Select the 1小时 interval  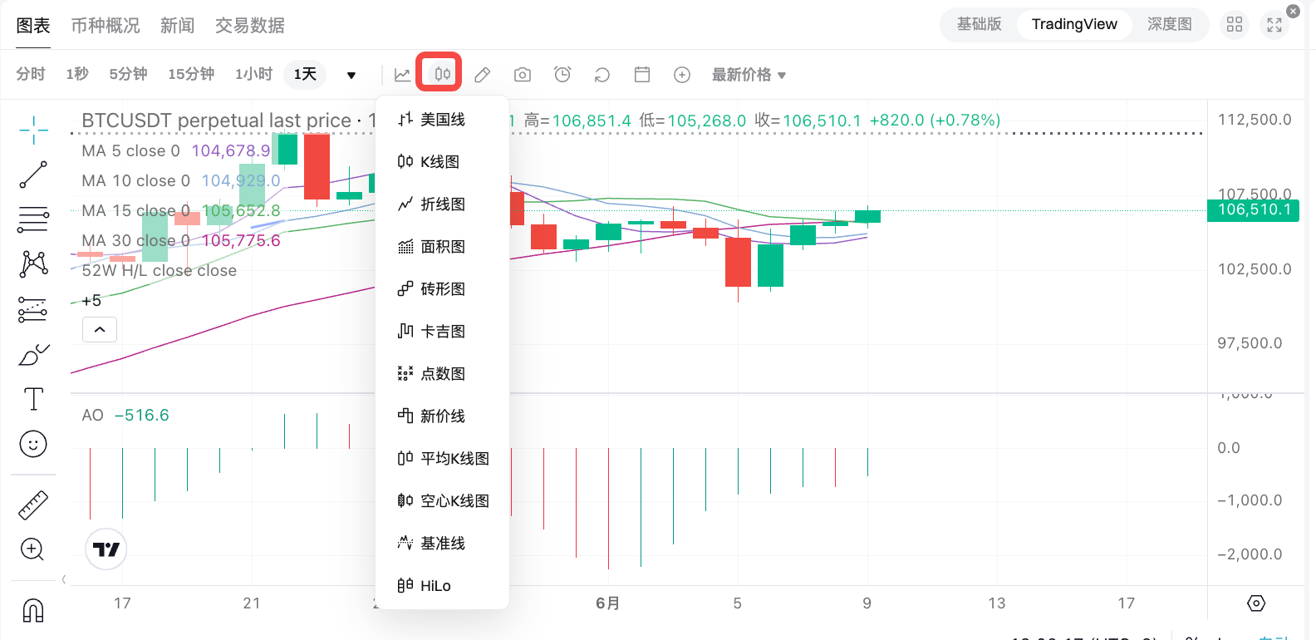click(253, 74)
